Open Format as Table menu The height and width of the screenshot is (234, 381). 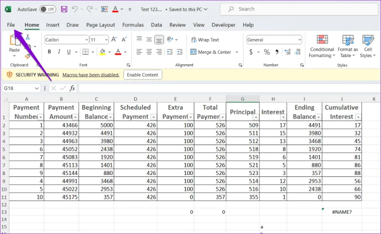tap(348, 46)
